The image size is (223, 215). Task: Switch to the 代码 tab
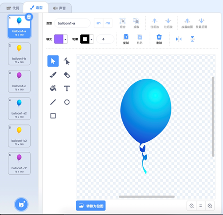coord(13,8)
